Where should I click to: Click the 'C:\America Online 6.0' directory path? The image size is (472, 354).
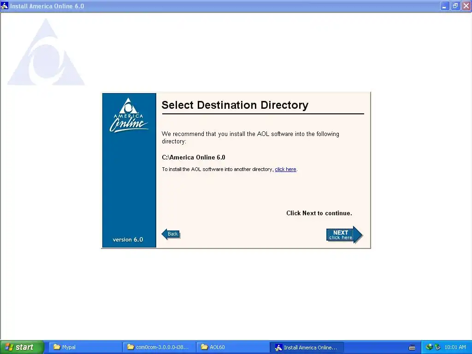pyautogui.click(x=194, y=158)
